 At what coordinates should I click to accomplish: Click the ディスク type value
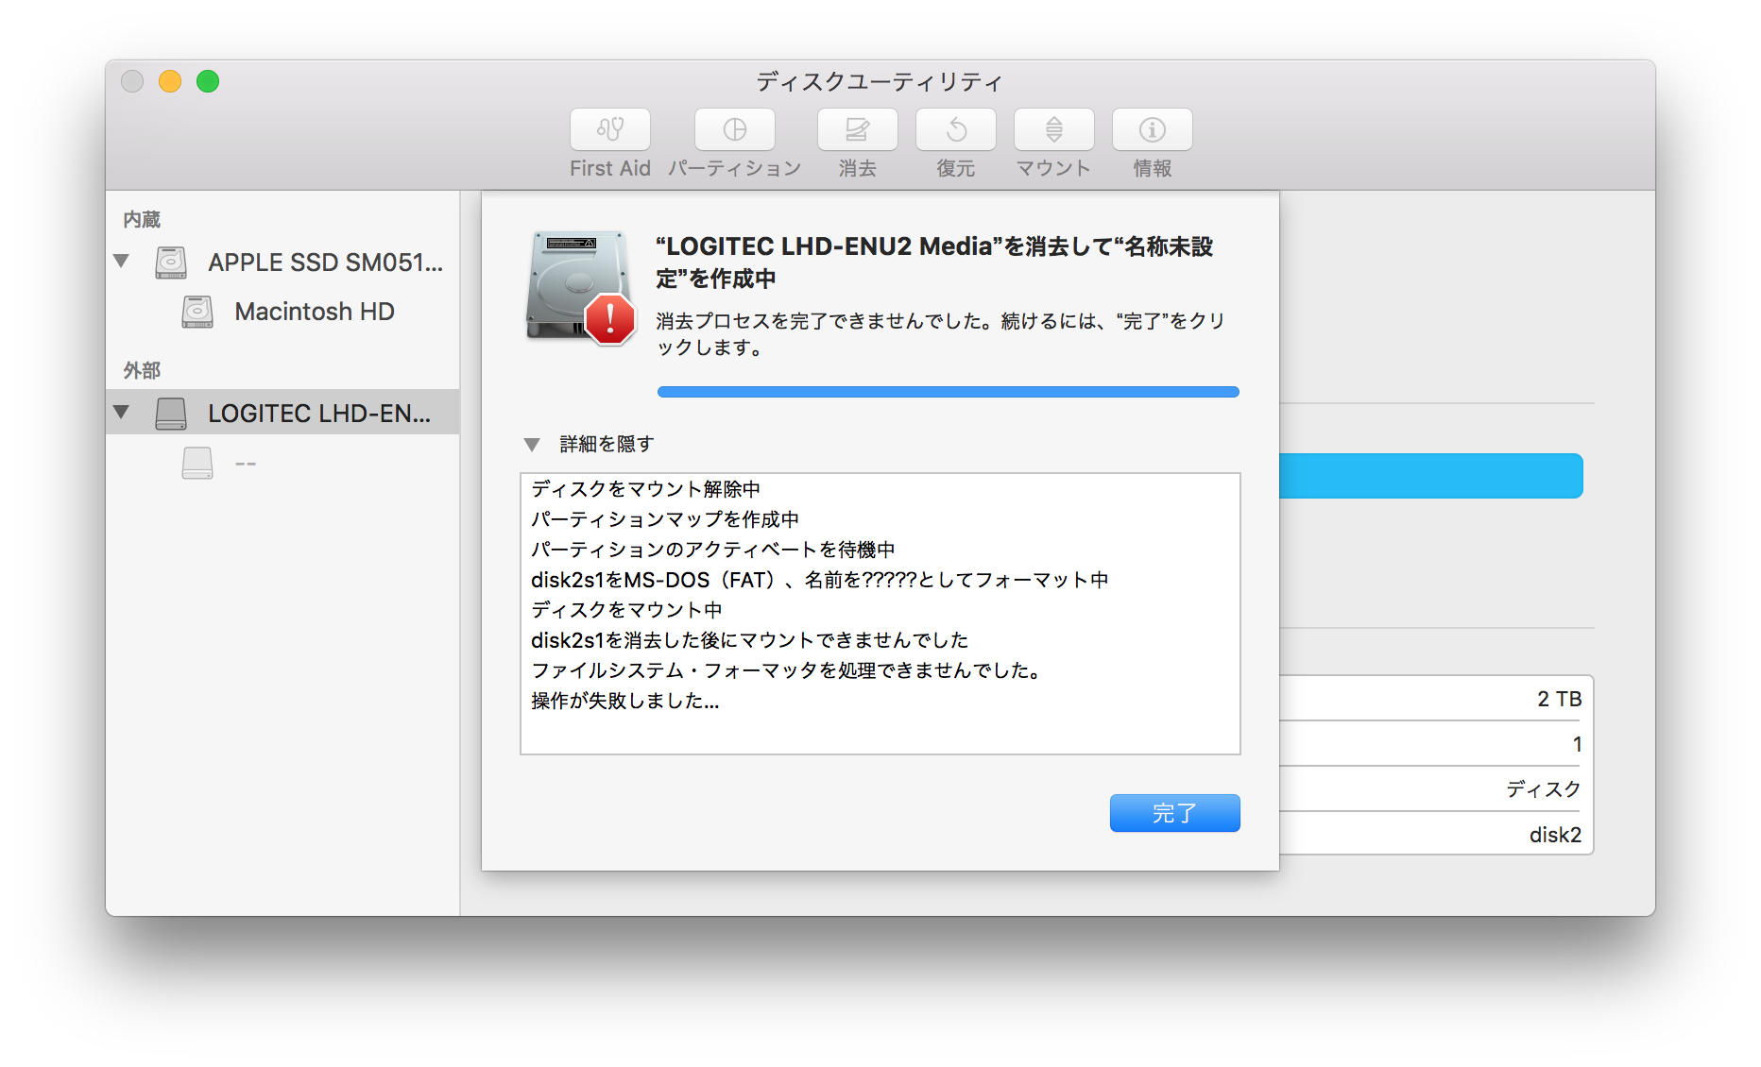tap(1545, 789)
